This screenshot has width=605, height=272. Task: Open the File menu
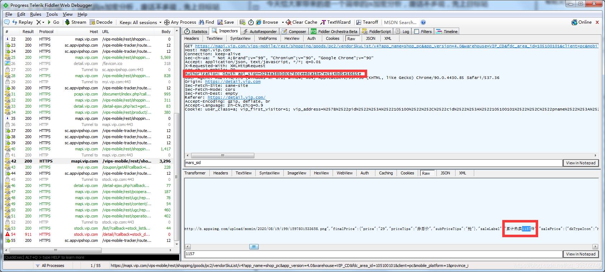[x=9, y=14]
